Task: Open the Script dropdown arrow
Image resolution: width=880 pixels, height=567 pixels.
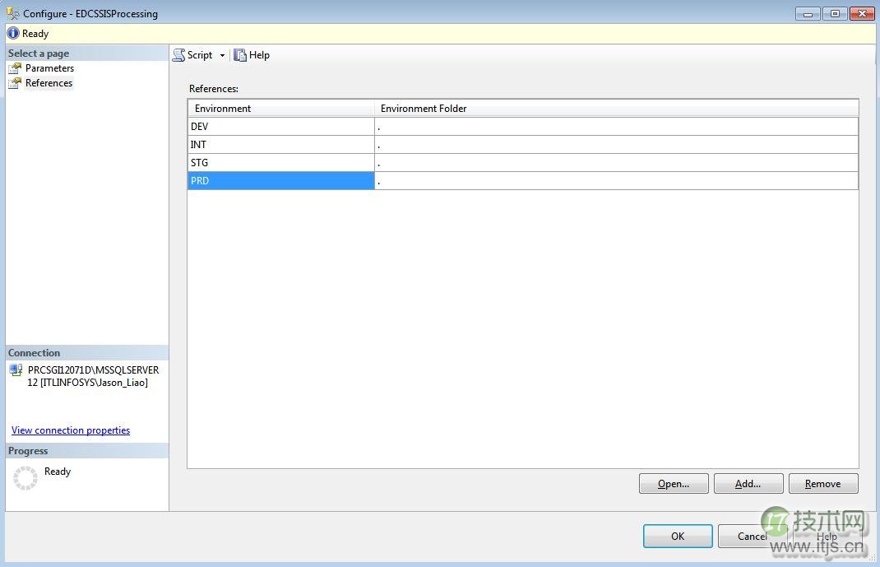Action: [220, 55]
